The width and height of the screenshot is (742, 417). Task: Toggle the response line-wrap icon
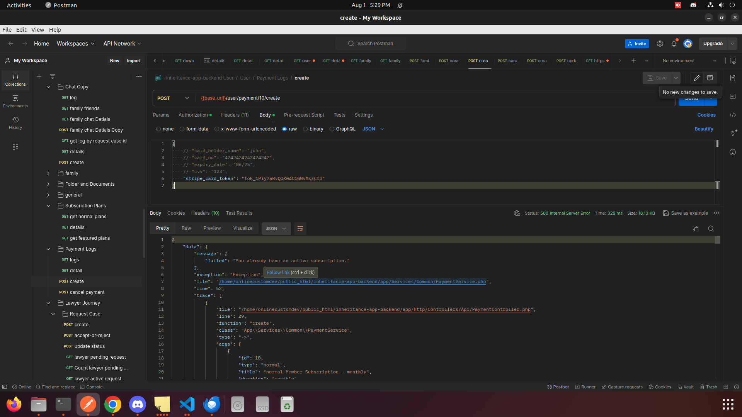tap(300, 229)
